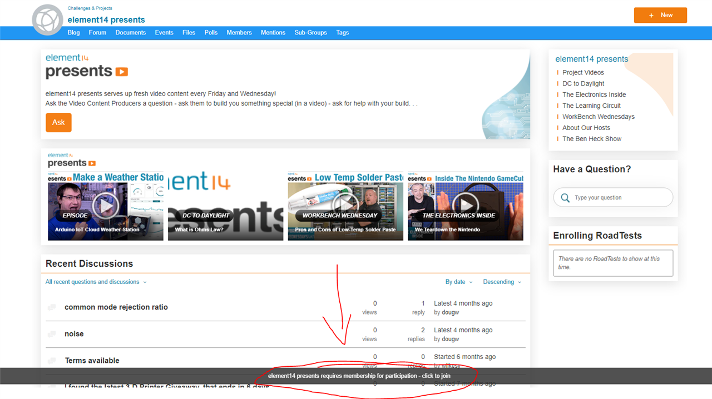Play the Nintendo teardown video
Screen dimensions: 712x399
[466, 206]
